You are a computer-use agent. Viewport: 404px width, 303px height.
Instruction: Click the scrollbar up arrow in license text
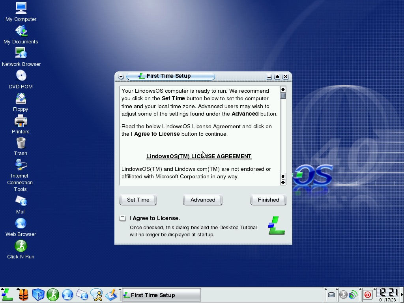[x=283, y=90]
